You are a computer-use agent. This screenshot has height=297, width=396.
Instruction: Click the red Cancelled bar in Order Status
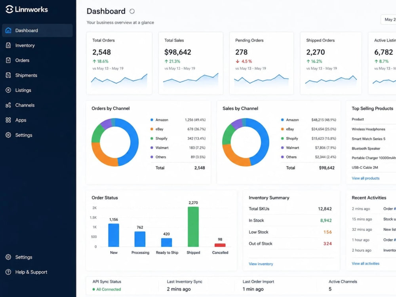(x=220, y=245)
